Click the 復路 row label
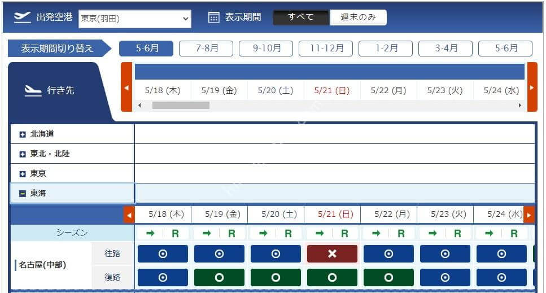Screen dimensions: 546x293 (112, 277)
